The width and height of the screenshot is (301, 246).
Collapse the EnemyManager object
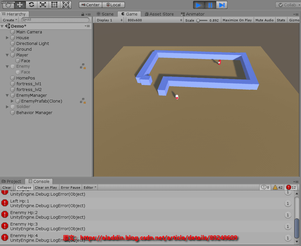click(x=7, y=95)
